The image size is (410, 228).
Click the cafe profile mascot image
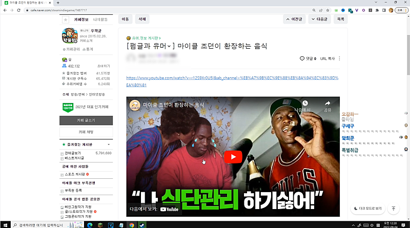point(70,35)
